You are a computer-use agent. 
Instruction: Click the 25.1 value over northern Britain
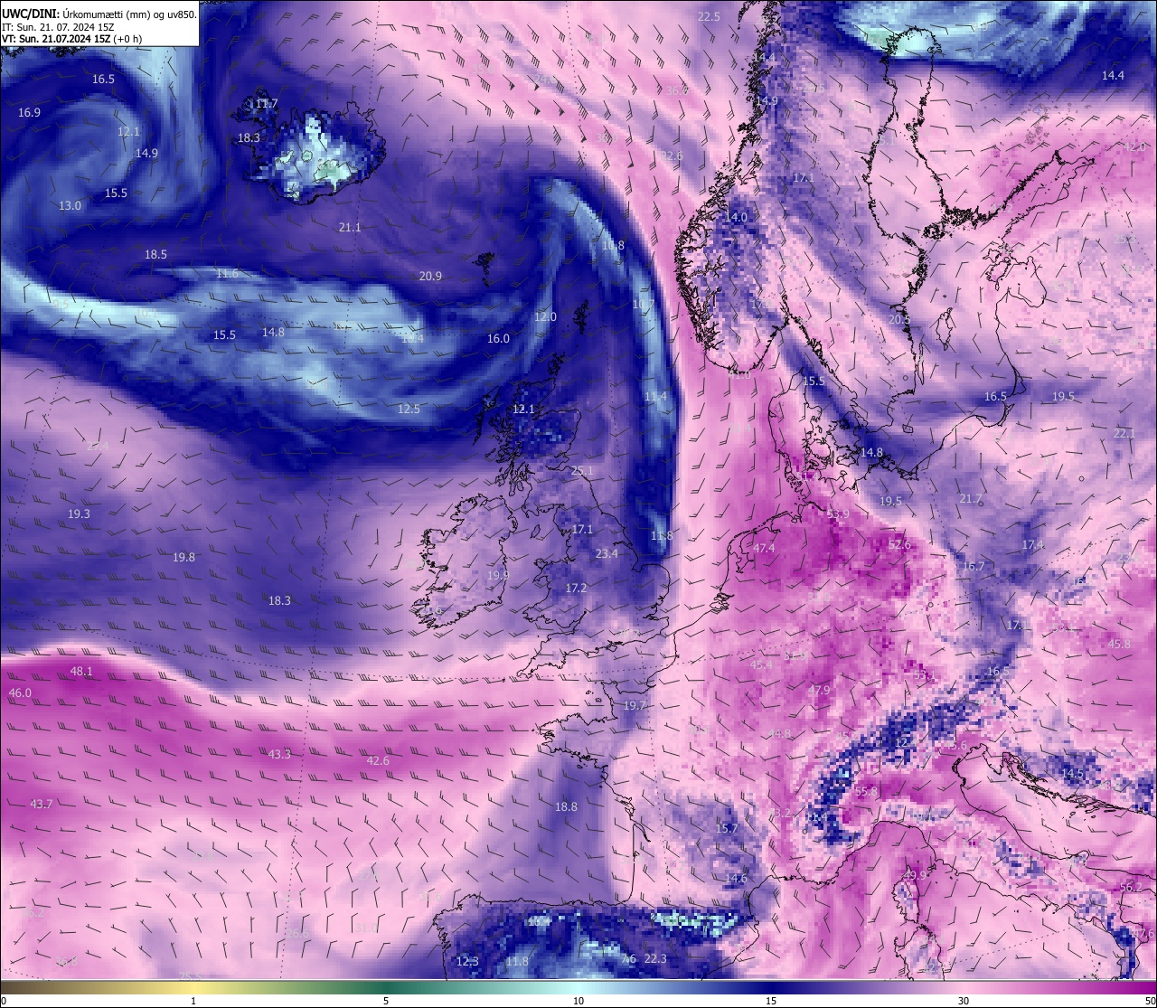click(x=583, y=471)
